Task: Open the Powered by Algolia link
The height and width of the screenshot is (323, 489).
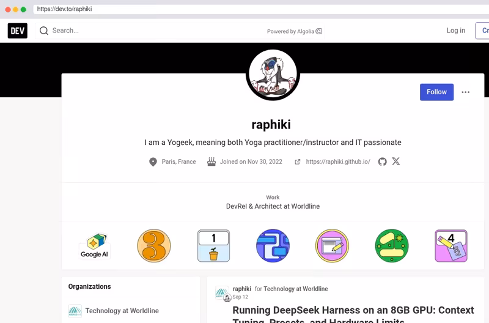Action: [294, 31]
